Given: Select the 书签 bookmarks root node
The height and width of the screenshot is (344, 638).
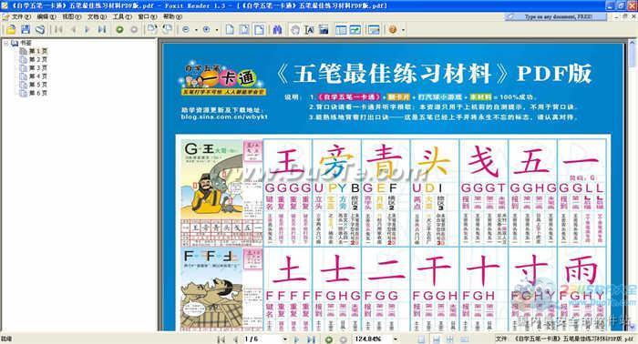Looking at the screenshot, I should point(26,43).
